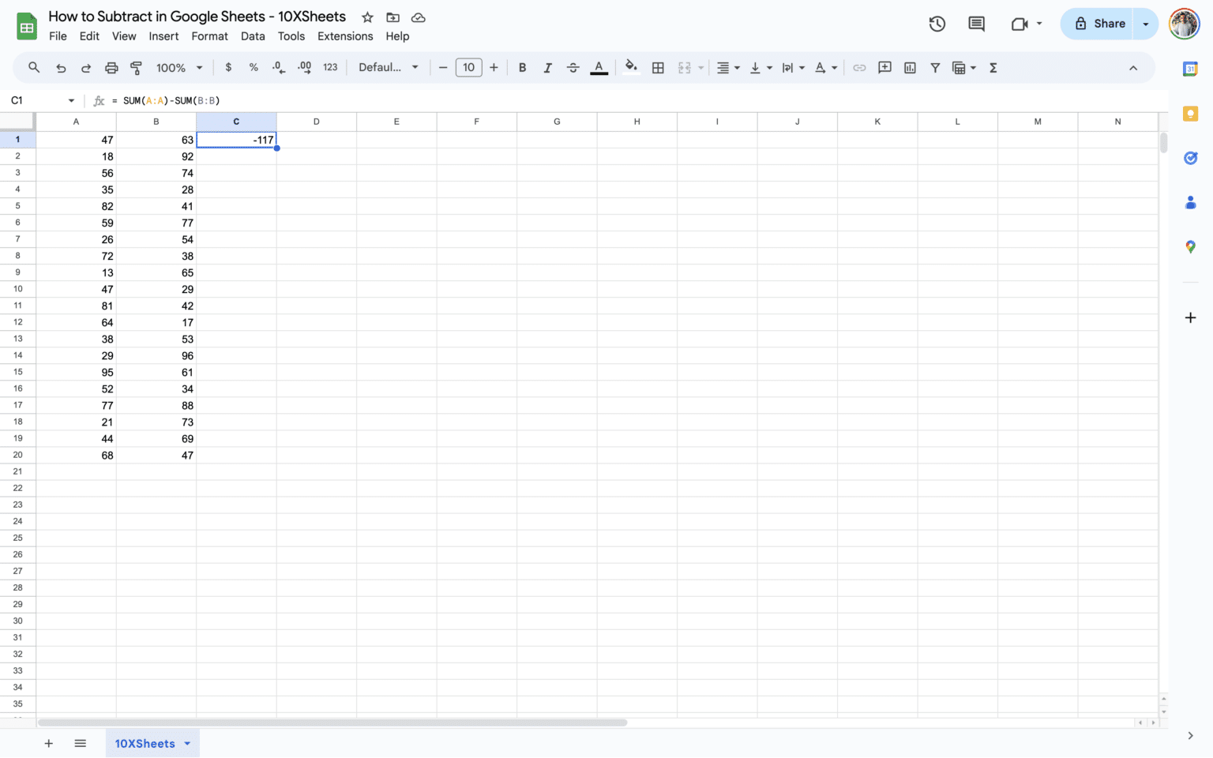The width and height of the screenshot is (1213, 758).
Task: Expand the default font dropdown
Action: tap(388, 68)
